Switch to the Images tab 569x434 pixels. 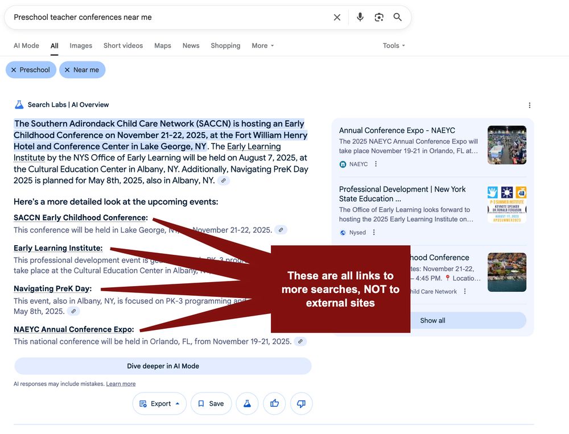point(81,46)
